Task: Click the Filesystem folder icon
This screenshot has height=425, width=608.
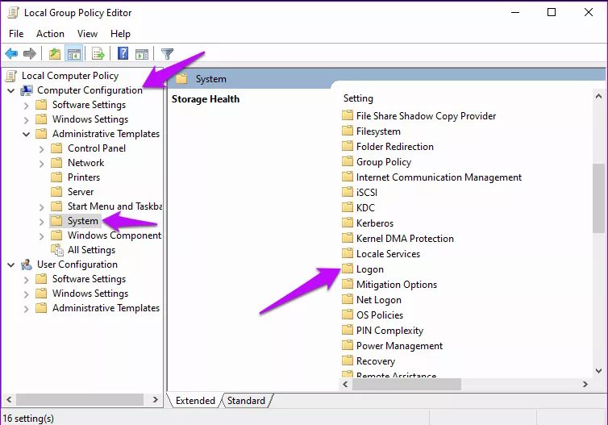Action: point(348,131)
